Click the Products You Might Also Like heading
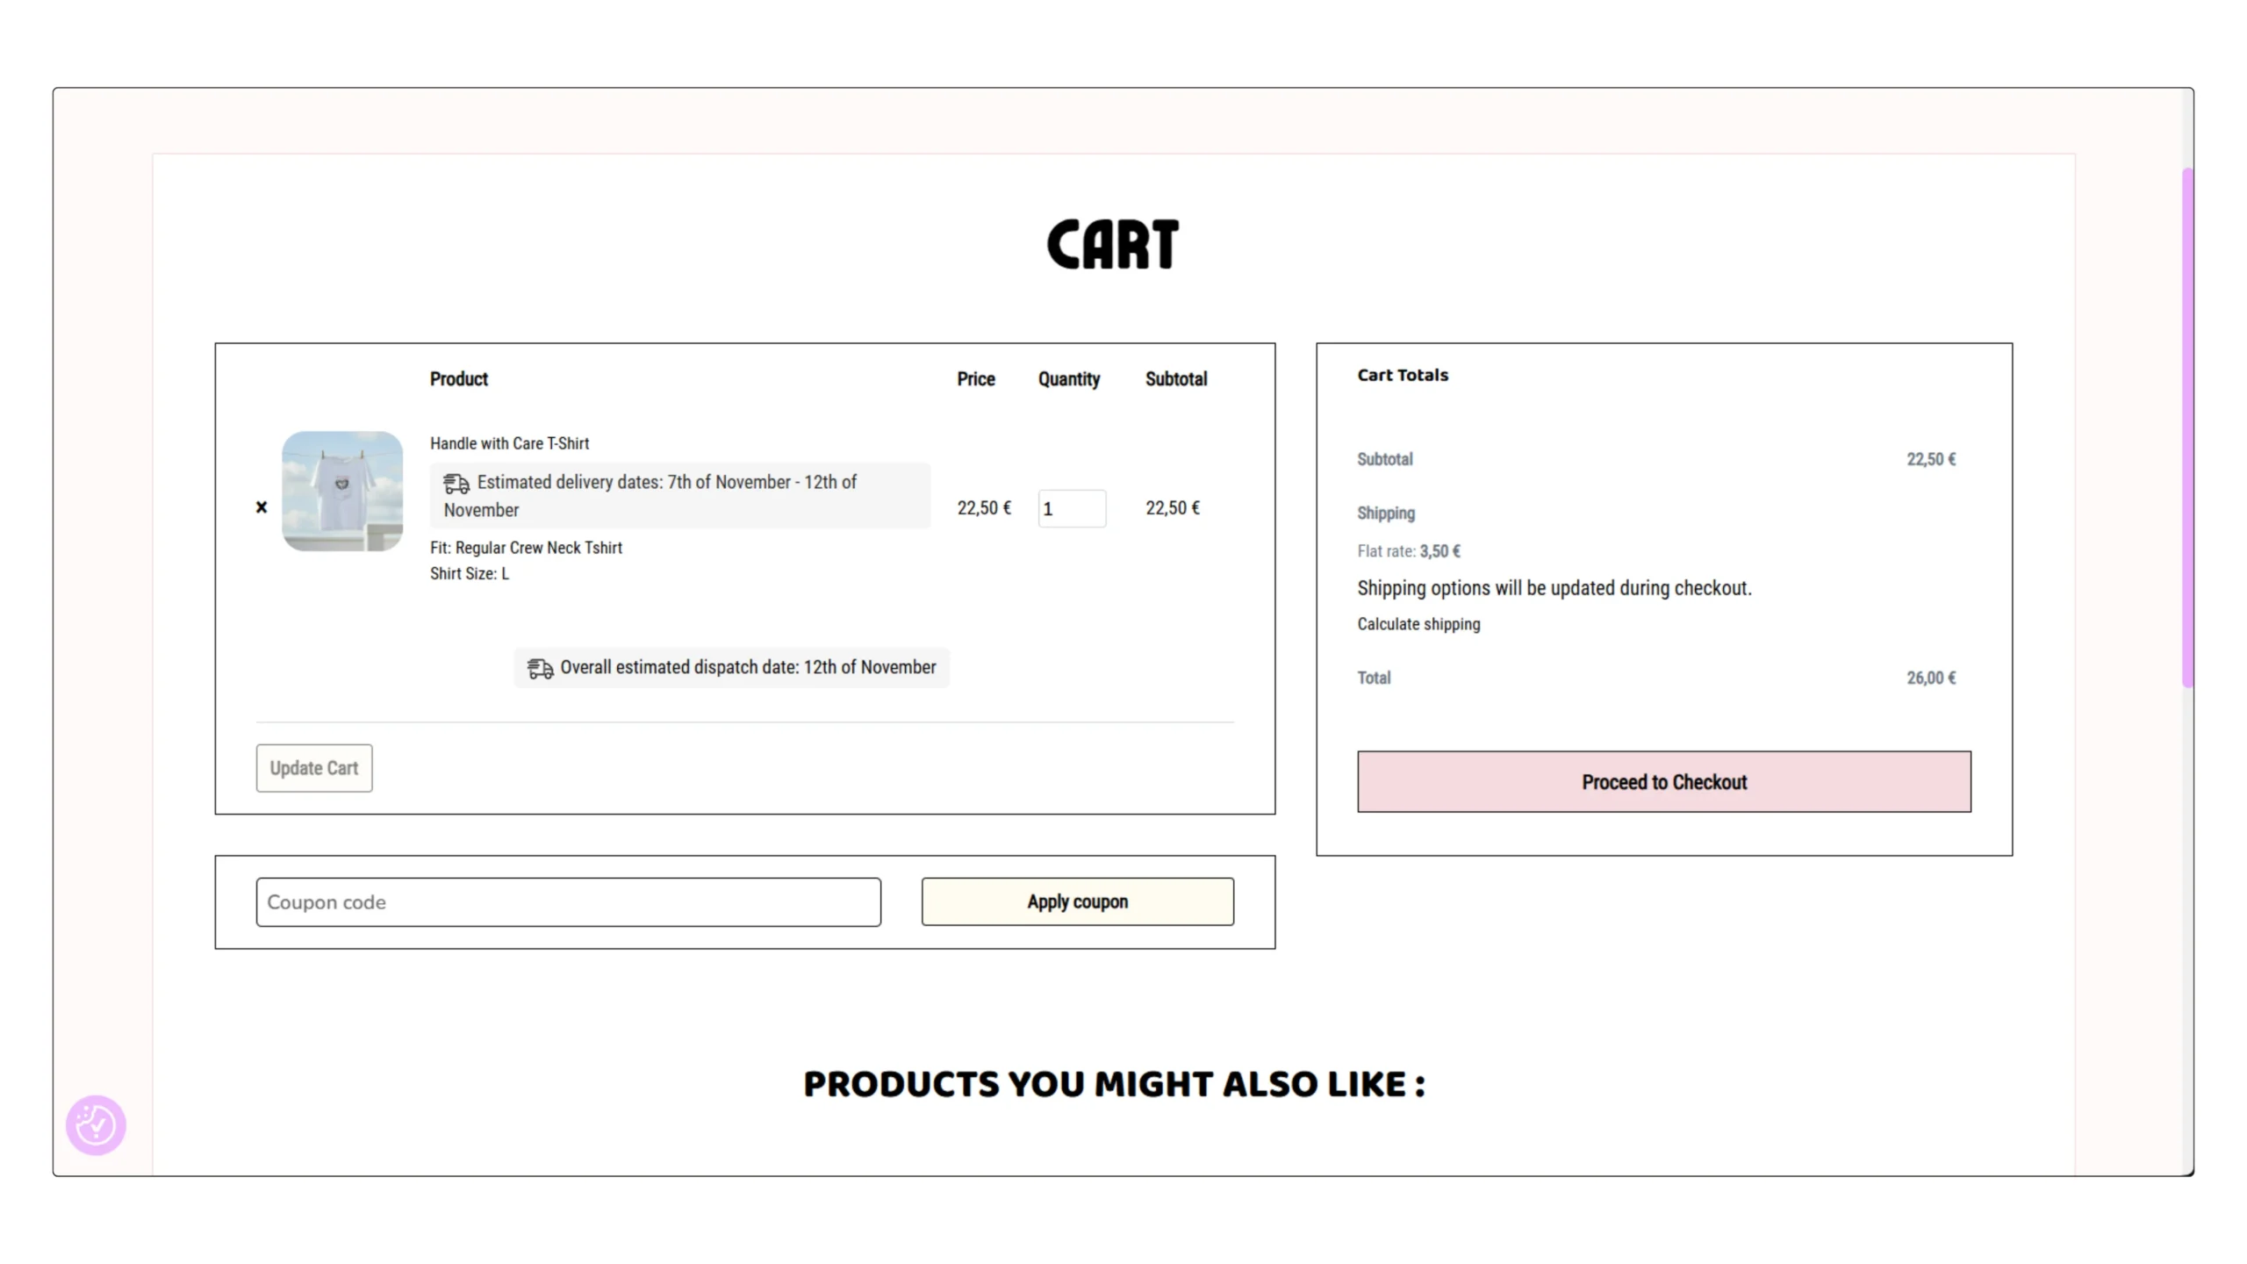The width and height of the screenshot is (2247, 1264). (x=1114, y=1084)
